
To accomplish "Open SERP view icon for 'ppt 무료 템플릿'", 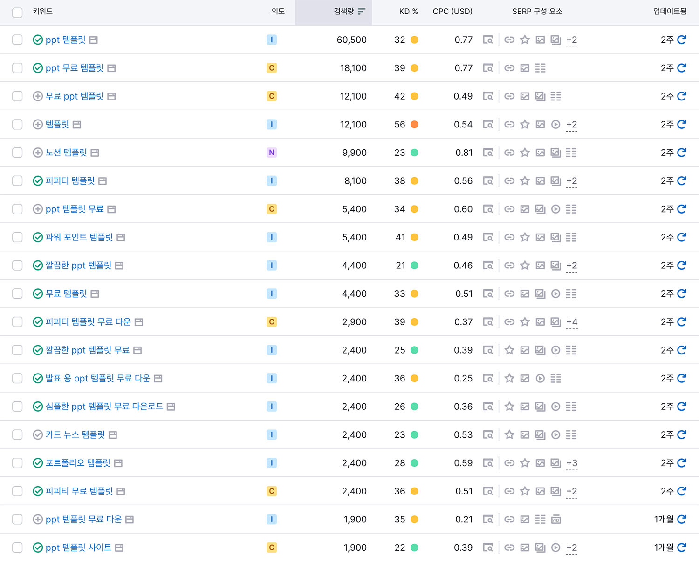I will click(488, 68).
